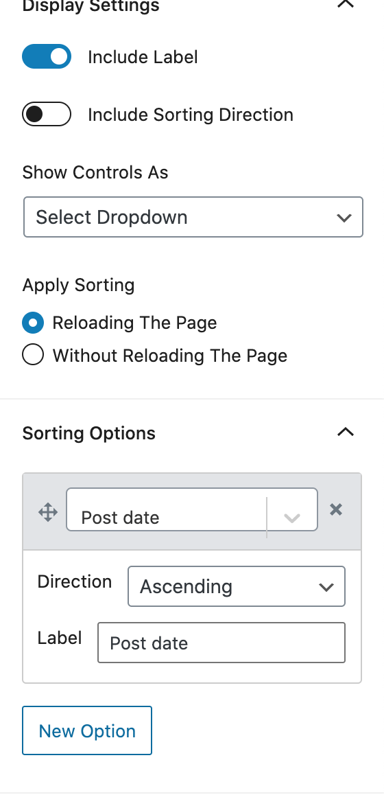Choose the Reloading The Page radio option
The height and width of the screenshot is (795, 384).
[33, 323]
